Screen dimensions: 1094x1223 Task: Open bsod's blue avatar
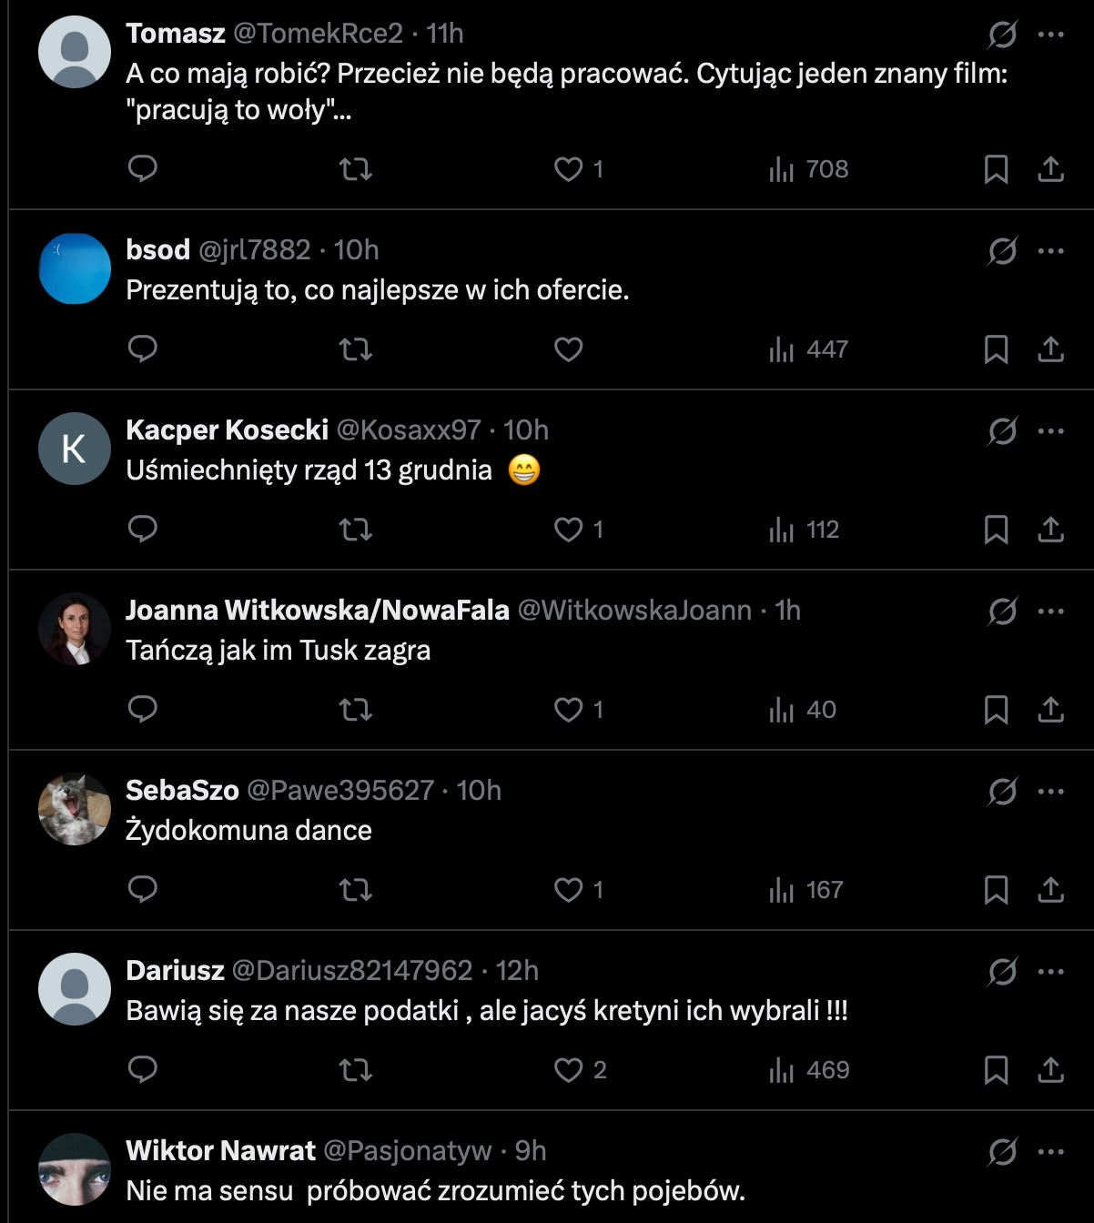point(75,268)
